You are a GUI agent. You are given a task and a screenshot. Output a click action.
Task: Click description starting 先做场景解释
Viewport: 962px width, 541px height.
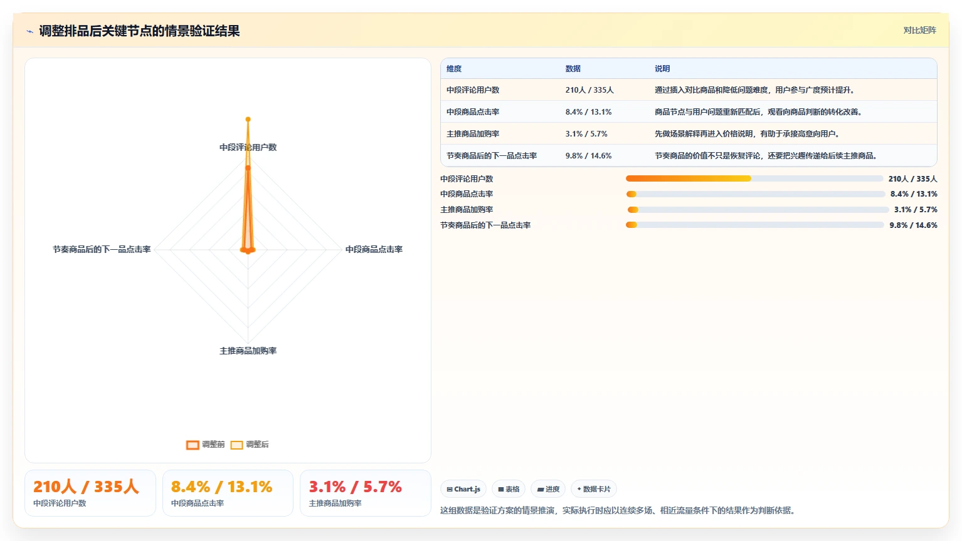point(748,134)
